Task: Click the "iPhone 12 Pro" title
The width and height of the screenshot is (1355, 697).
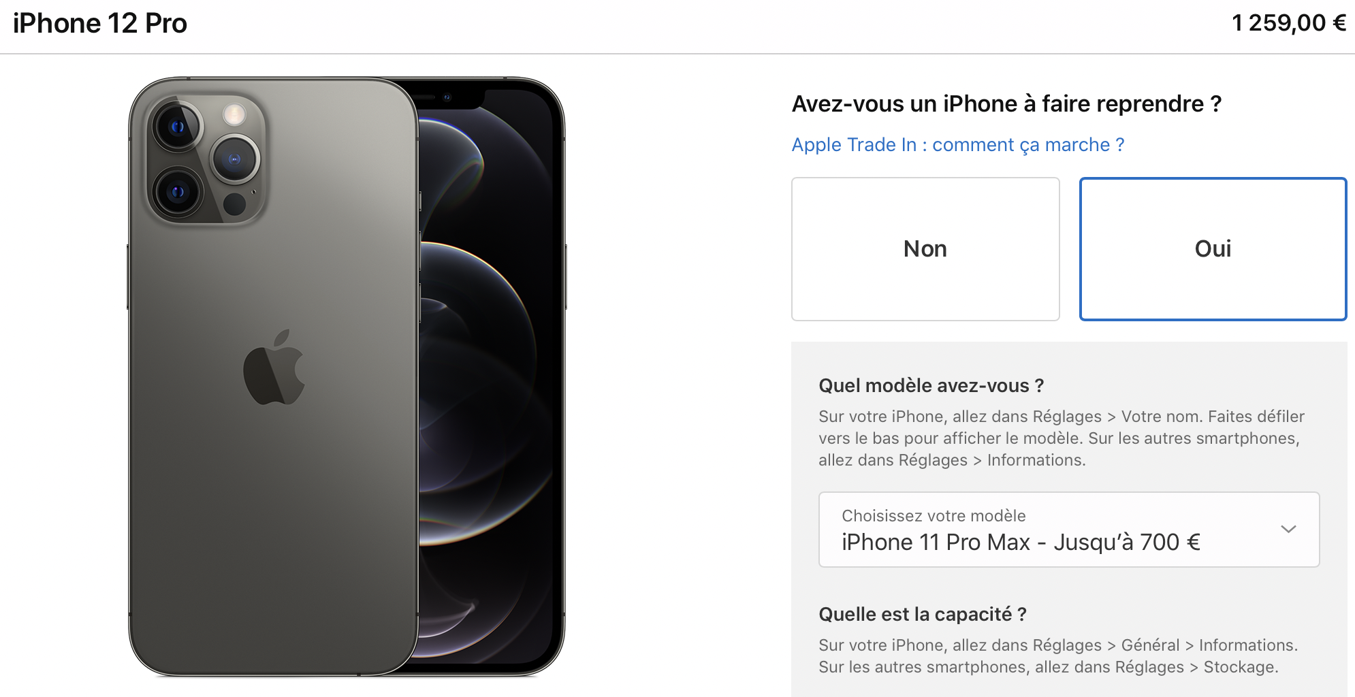Action: pyautogui.click(x=100, y=24)
